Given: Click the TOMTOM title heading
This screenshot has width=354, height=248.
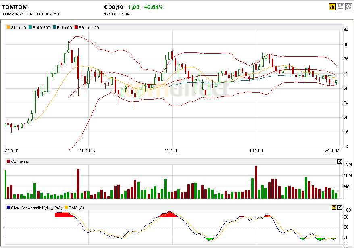Looking at the screenshot, I should pos(15,6).
